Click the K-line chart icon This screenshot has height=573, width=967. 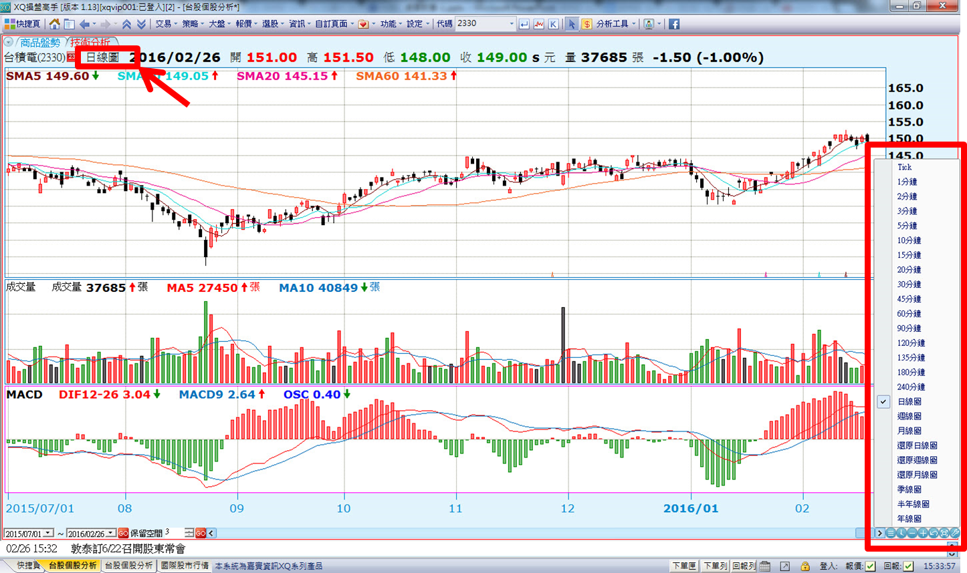[x=554, y=24]
